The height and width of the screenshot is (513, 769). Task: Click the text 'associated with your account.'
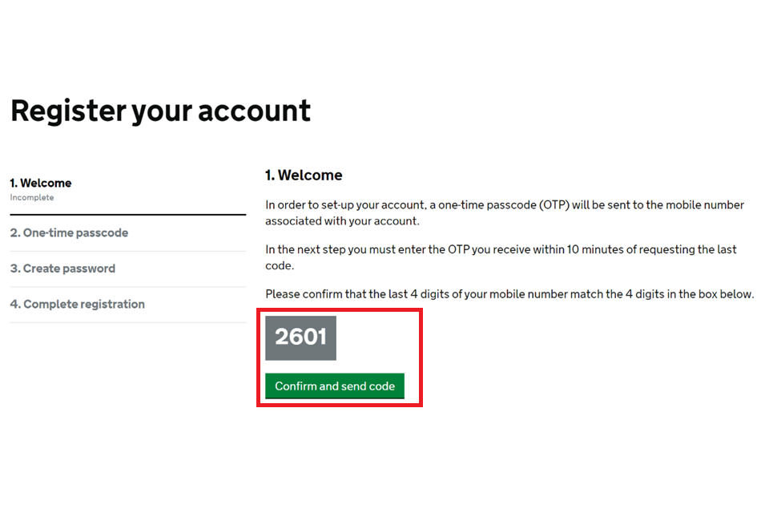pos(342,221)
